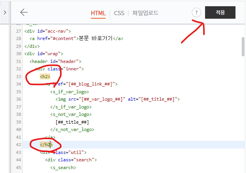Switch to the HTML tab
Viewport: 246px width, 173px height.
(x=98, y=13)
